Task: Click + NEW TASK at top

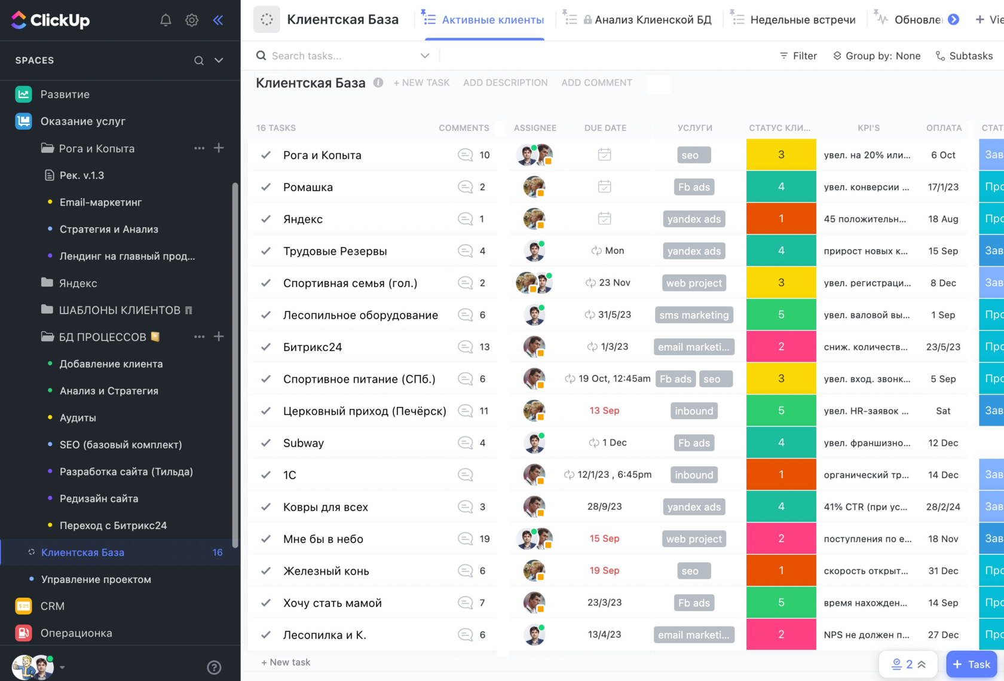Action: point(421,83)
